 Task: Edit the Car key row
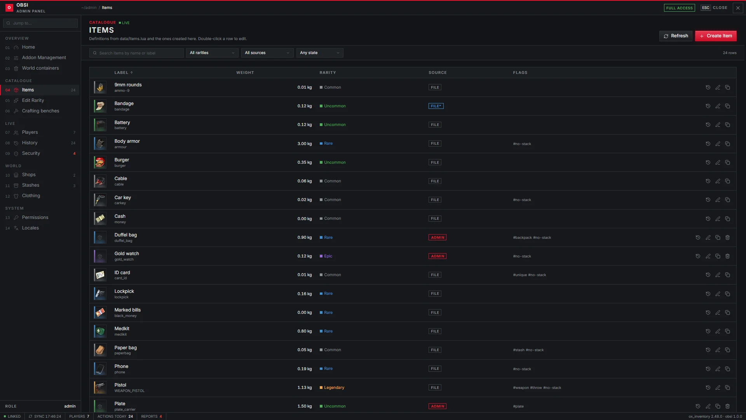tap(718, 200)
